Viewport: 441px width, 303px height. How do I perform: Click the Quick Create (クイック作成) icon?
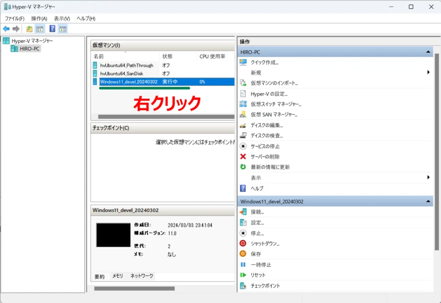coord(243,62)
